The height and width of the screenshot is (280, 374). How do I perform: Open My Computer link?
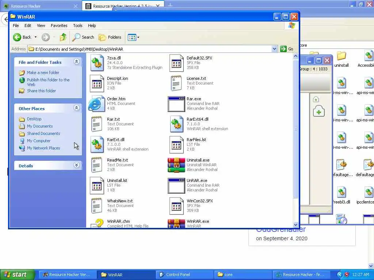[x=39, y=141]
